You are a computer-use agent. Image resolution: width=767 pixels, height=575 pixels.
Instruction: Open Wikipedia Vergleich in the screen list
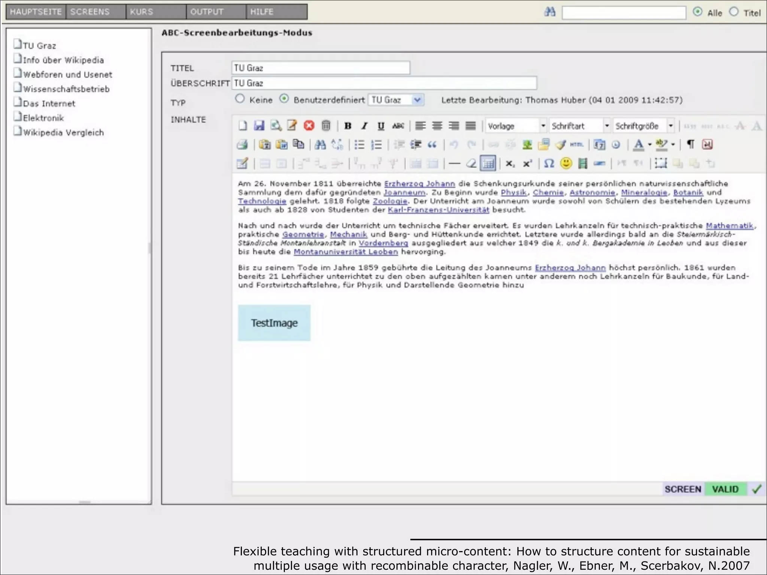click(63, 133)
